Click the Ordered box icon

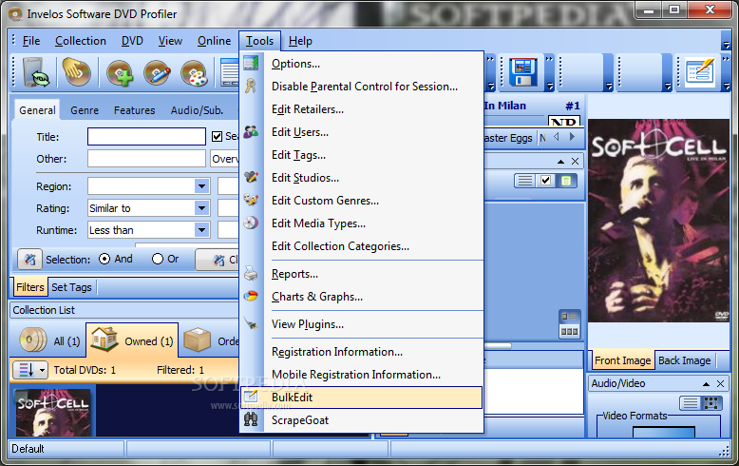[x=197, y=340]
